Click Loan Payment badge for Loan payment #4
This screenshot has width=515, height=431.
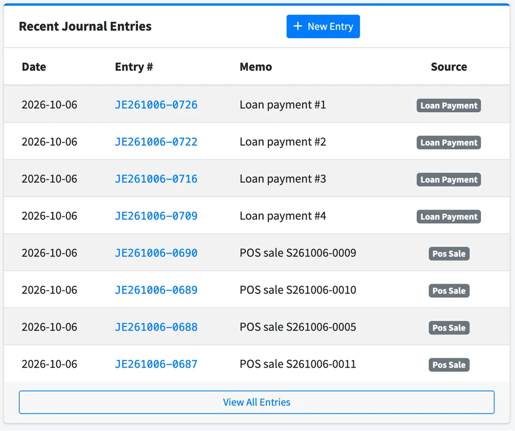coord(449,217)
